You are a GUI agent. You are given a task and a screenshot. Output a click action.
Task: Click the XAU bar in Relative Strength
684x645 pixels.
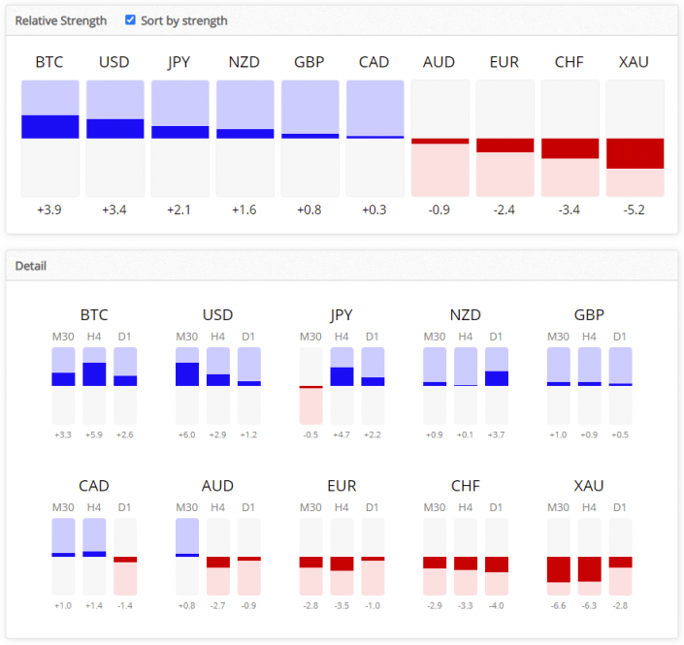635,138
